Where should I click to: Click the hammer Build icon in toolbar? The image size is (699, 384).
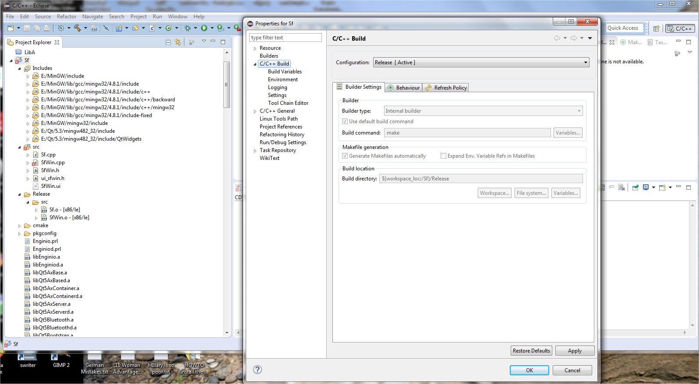77,28
